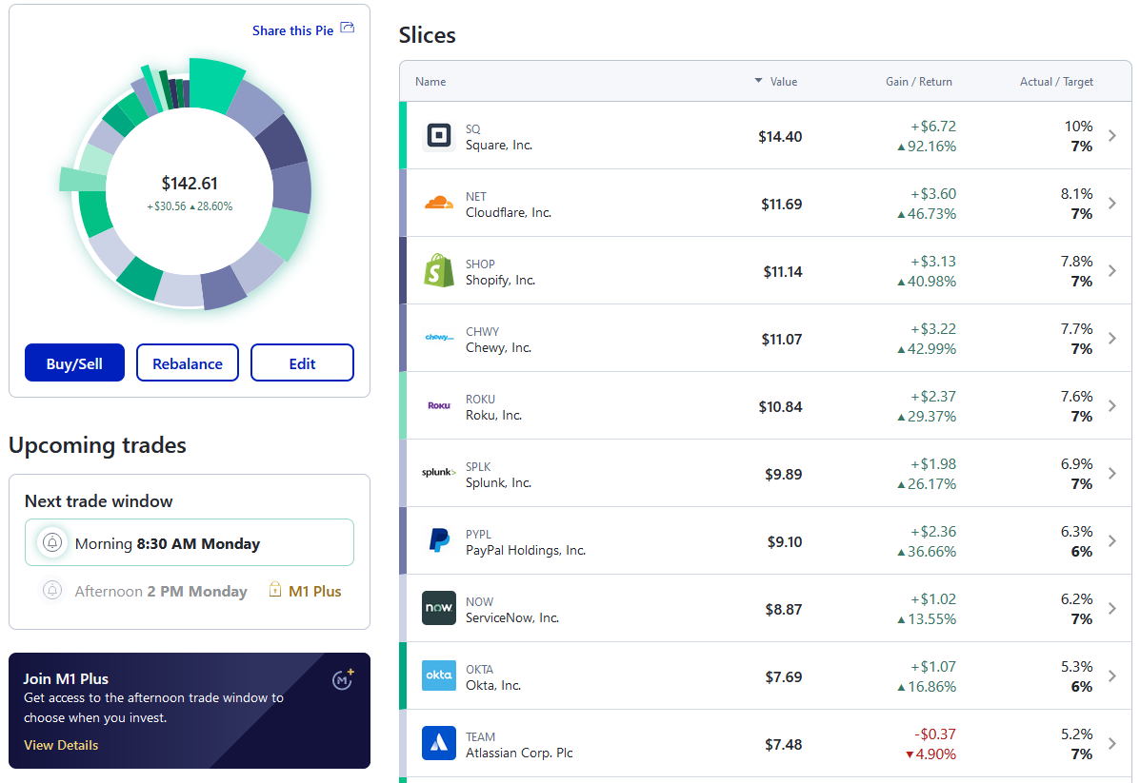The height and width of the screenshot is (783, 1140).
Task: Click the pie total value $142.61
Action: [190, 183]
